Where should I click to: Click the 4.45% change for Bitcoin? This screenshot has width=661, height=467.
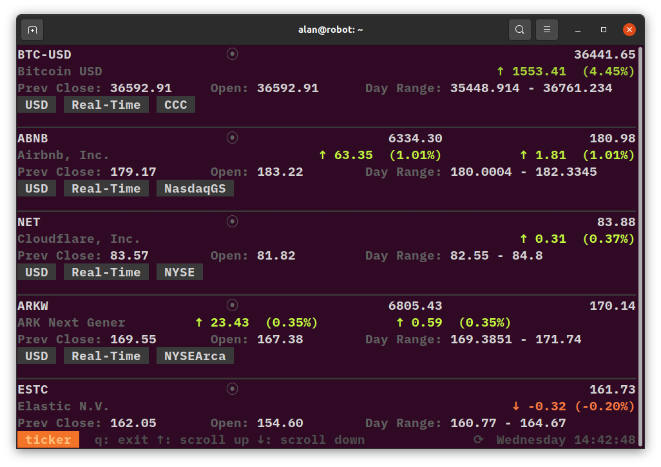click(608, 71)
